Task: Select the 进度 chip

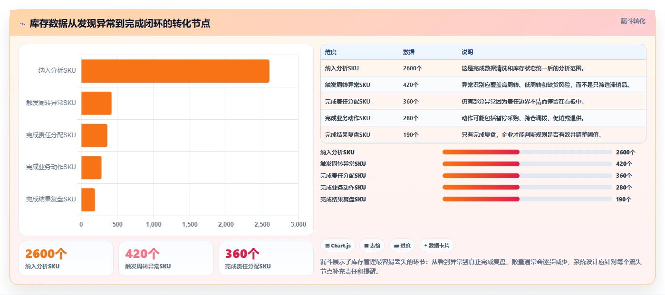Action: [402, 246]
